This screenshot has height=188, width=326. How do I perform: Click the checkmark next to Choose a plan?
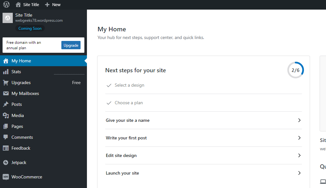point(109,103)
